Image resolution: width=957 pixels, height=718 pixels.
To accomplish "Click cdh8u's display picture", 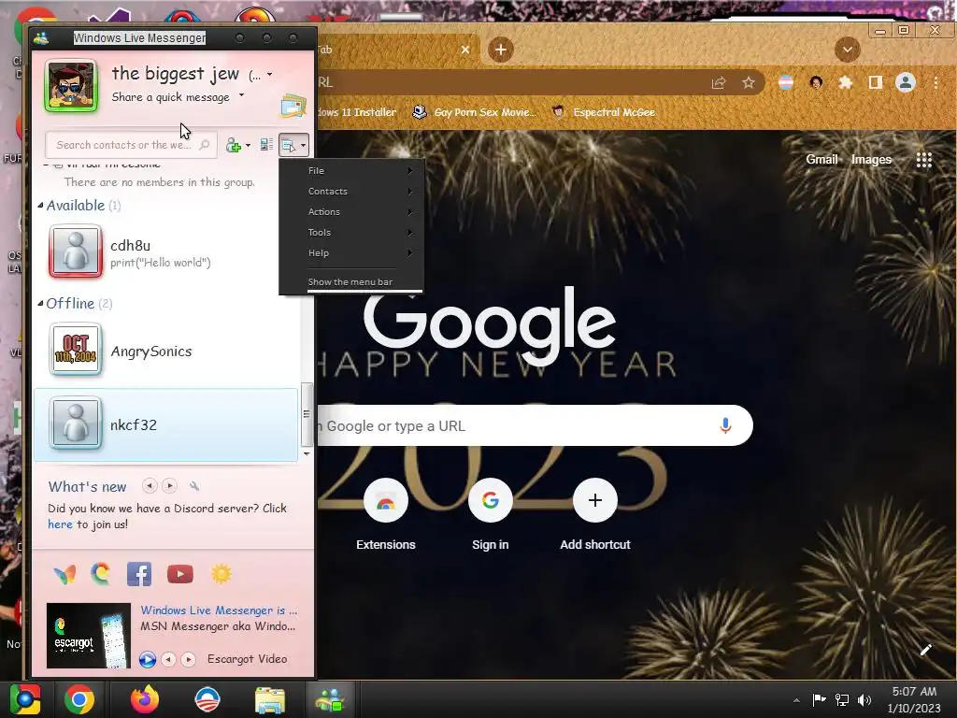I will click(x=76, y=251).
